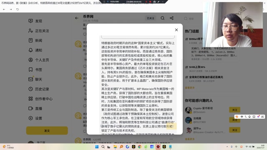Open the Windows Start menu
Viewport: 267px width, 150px height.
coord(97,147)
